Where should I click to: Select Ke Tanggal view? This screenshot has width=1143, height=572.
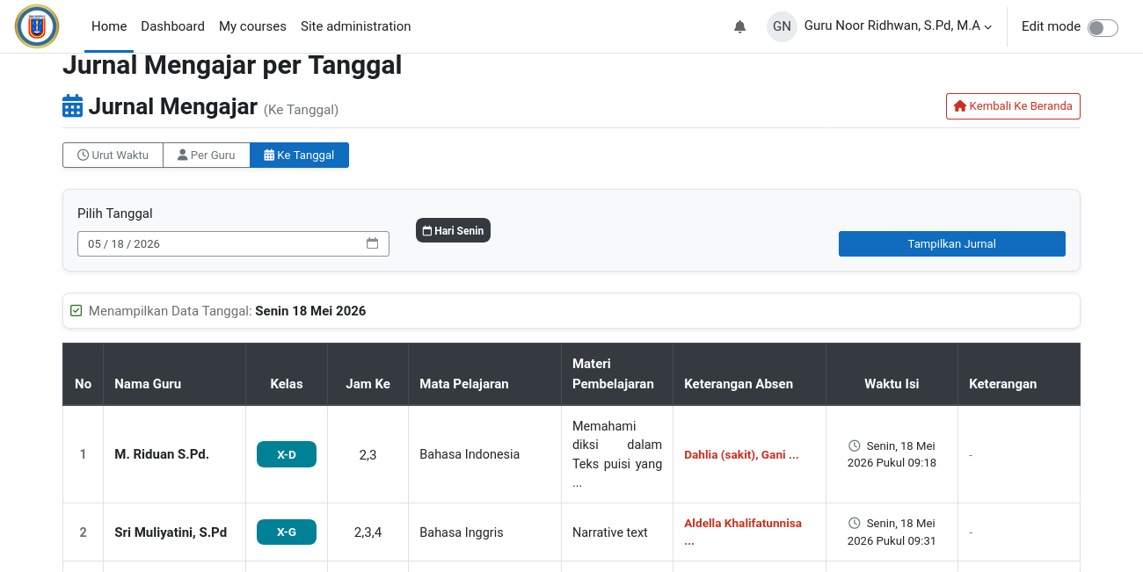(x=299, y=155)
